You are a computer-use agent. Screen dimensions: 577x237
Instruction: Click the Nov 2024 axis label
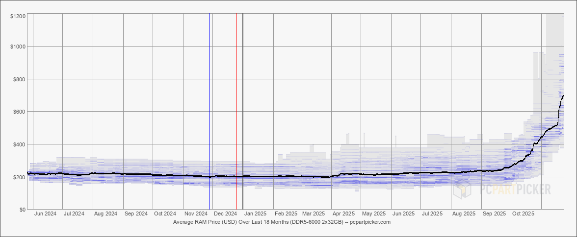click(196, 213)
